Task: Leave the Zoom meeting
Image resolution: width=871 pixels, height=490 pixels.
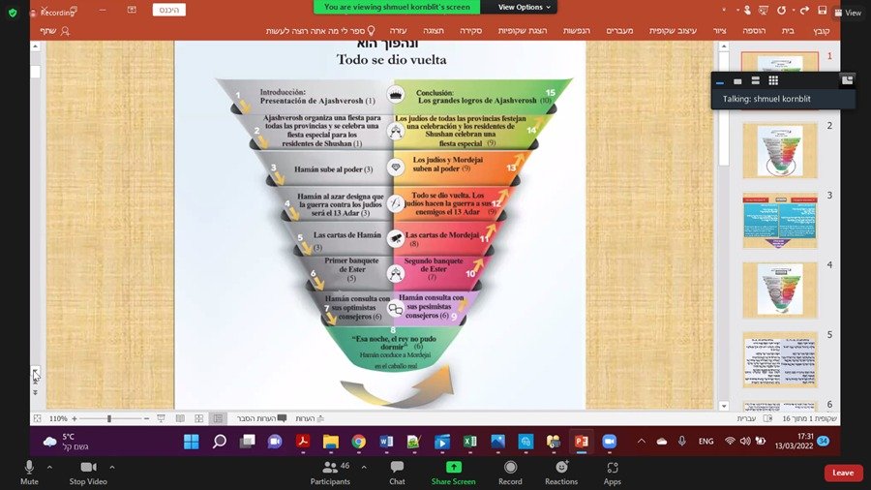Action: click(843, 473)
